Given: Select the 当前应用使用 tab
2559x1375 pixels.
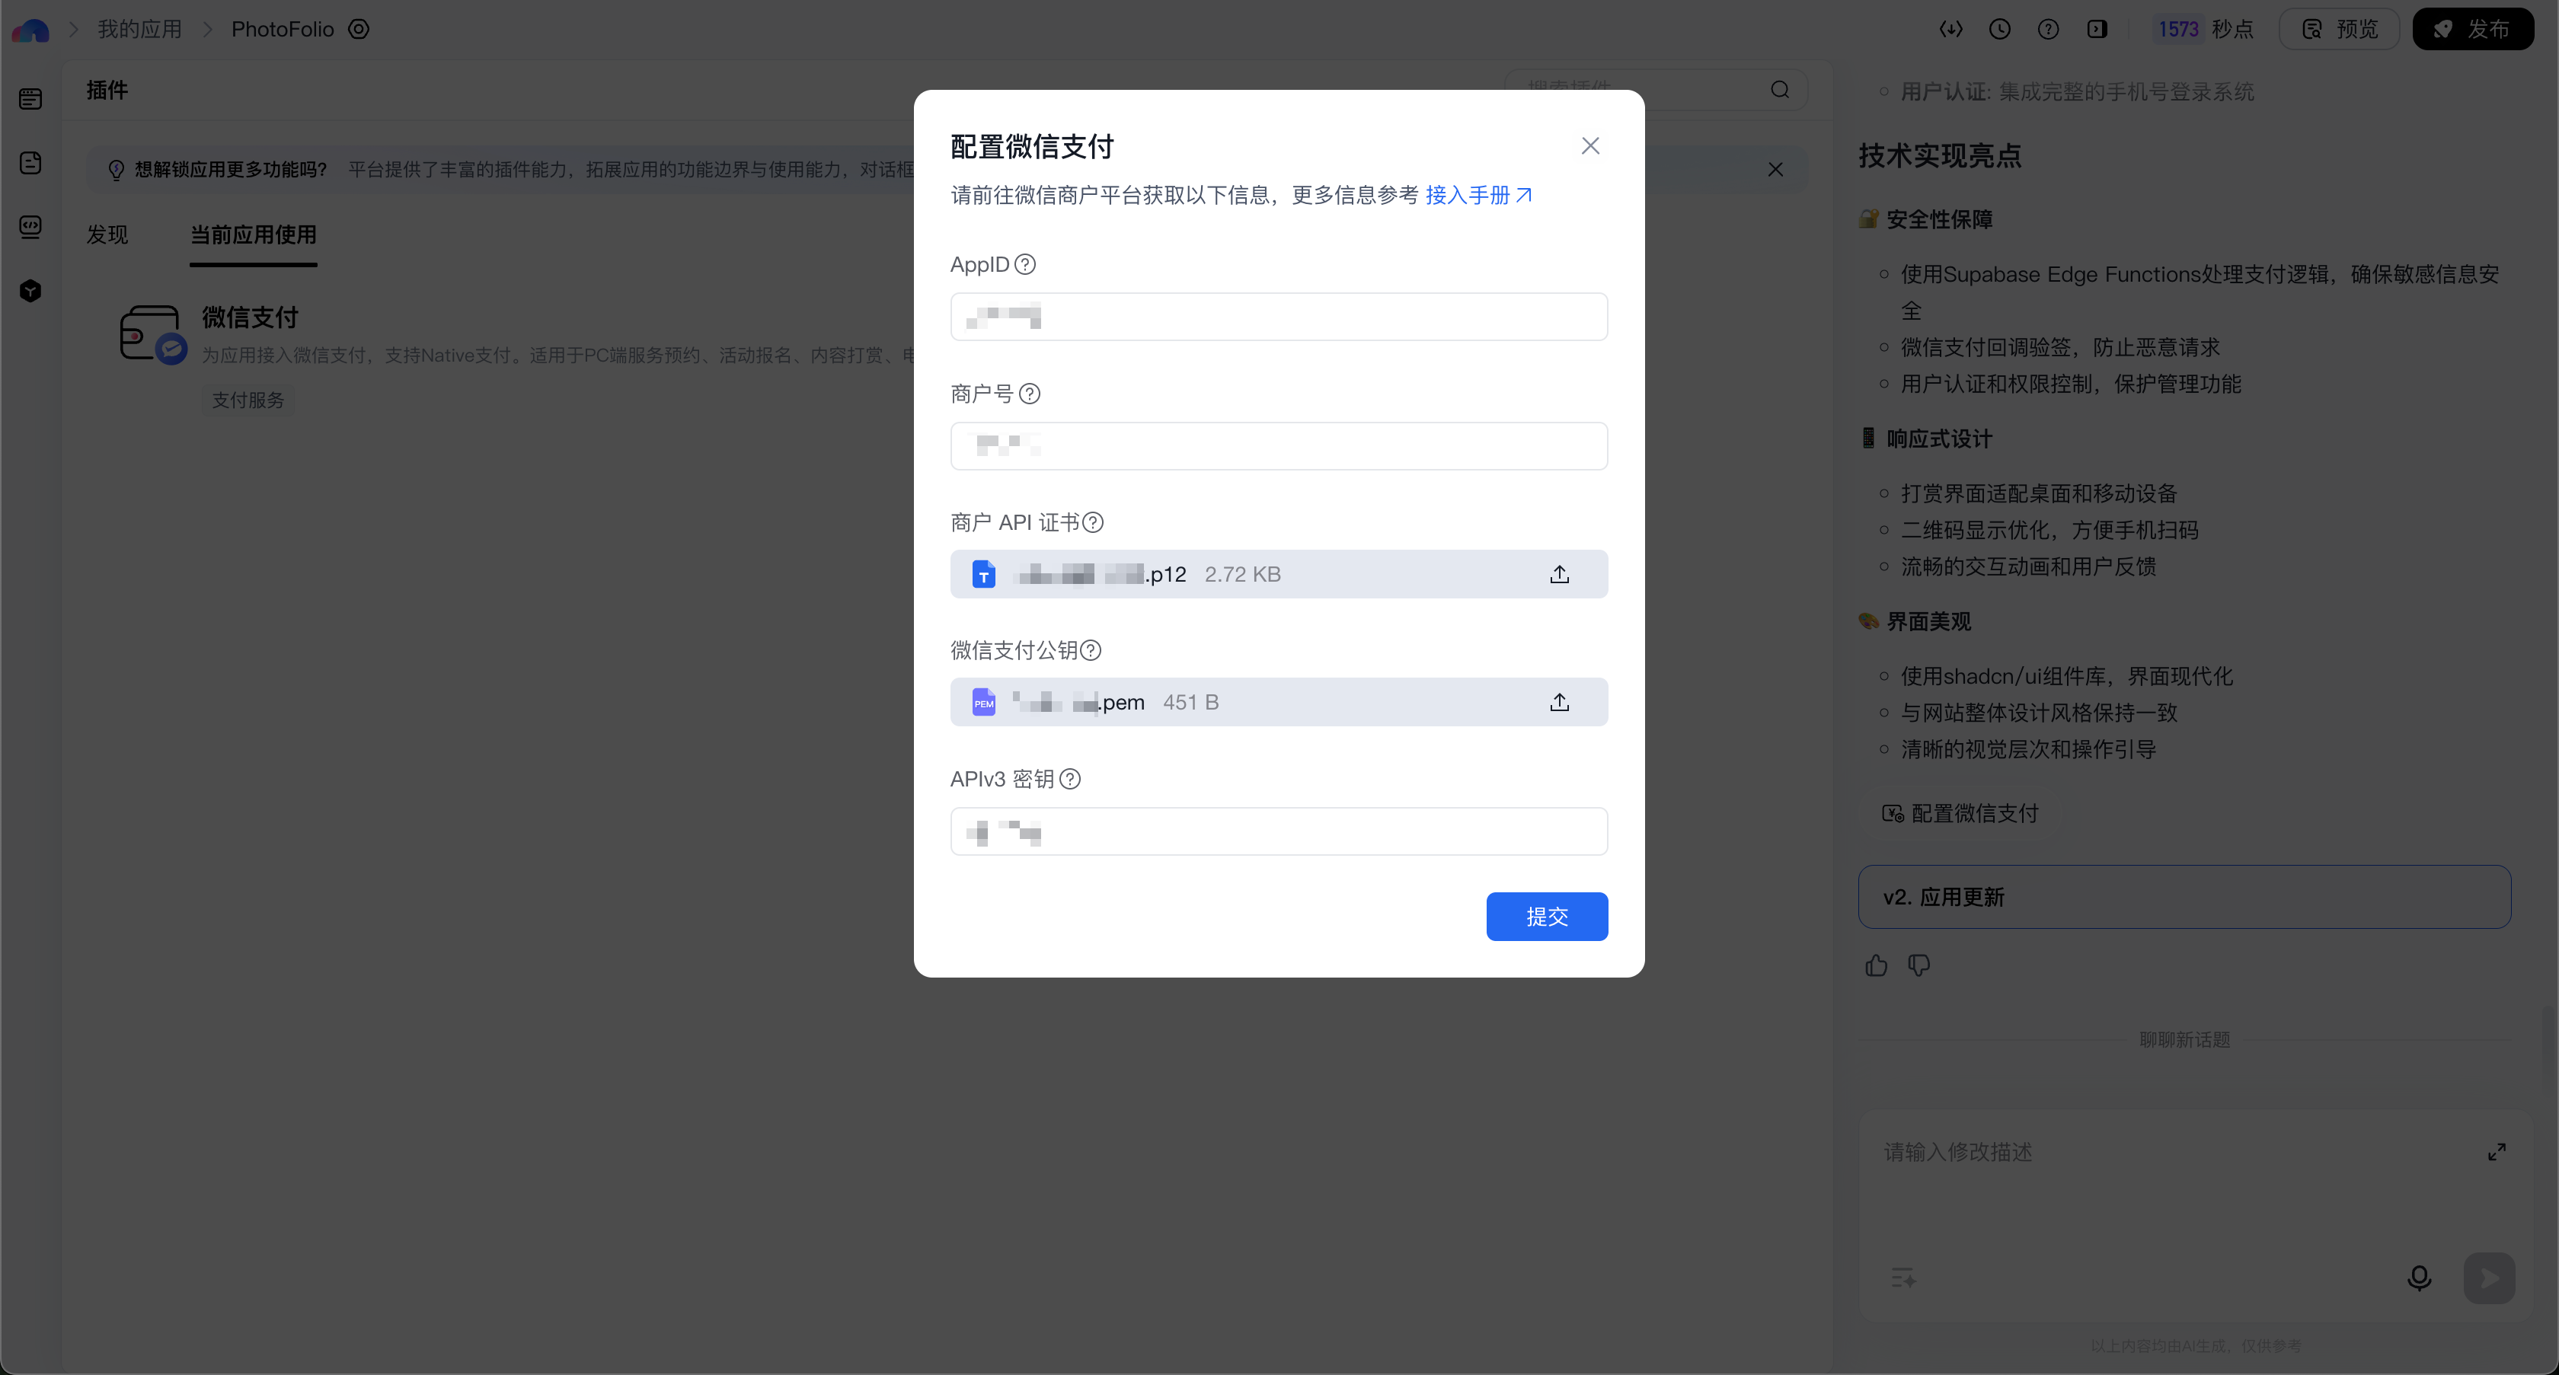Looking at the screenshot, I should point(254,234).
